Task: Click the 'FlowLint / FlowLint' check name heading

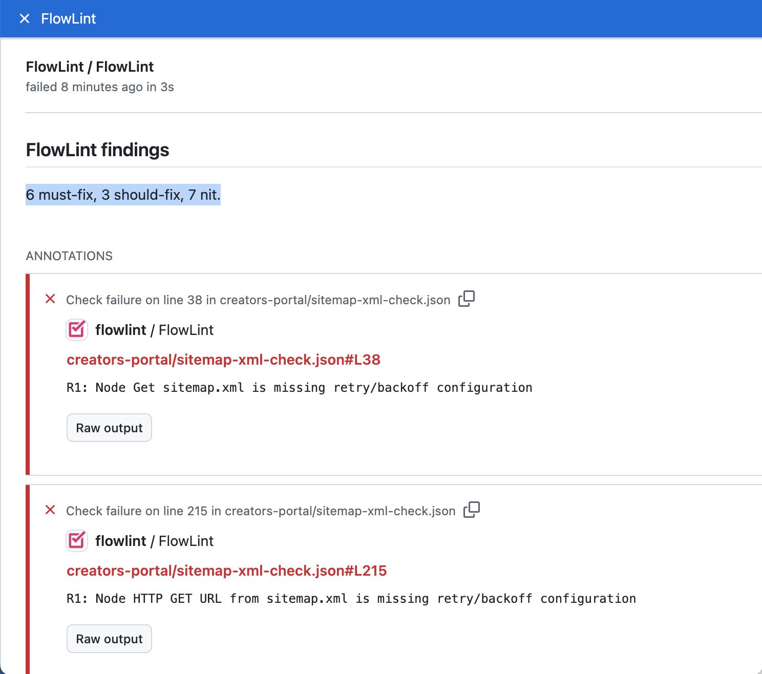Action: click(x=90, y=67)
